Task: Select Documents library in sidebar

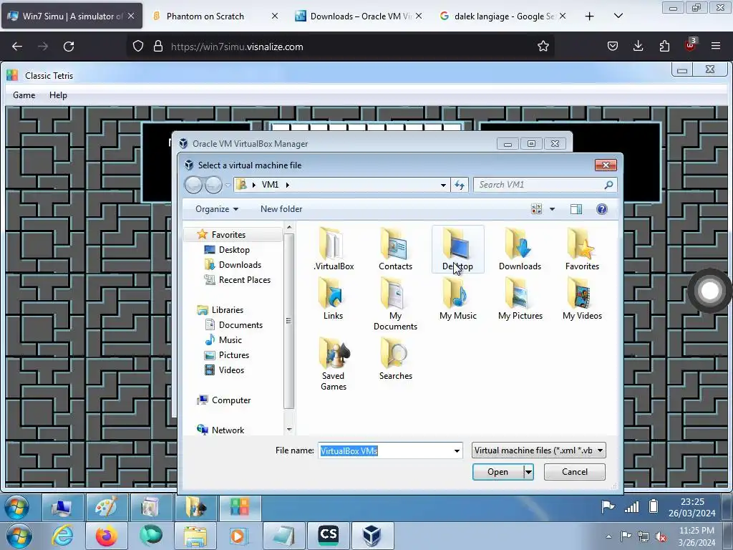Action: pyautogui.click(x=234, y=325)
